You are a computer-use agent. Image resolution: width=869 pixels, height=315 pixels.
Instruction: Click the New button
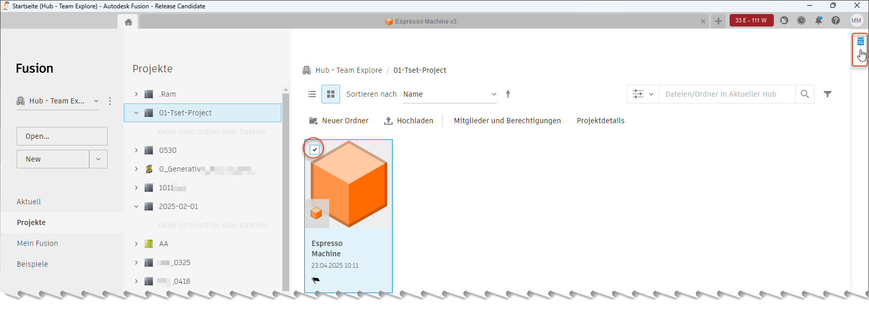[x=53, y=159]
